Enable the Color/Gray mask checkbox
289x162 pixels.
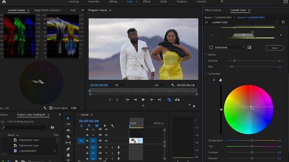click(211, 47)
